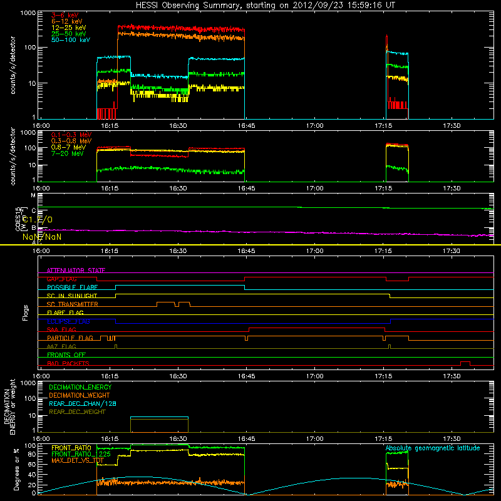The height and width of the screenshot is (501, 501).
Task: Click the 17:30 tick label under the MeV panel
Action: pos(452,189)
